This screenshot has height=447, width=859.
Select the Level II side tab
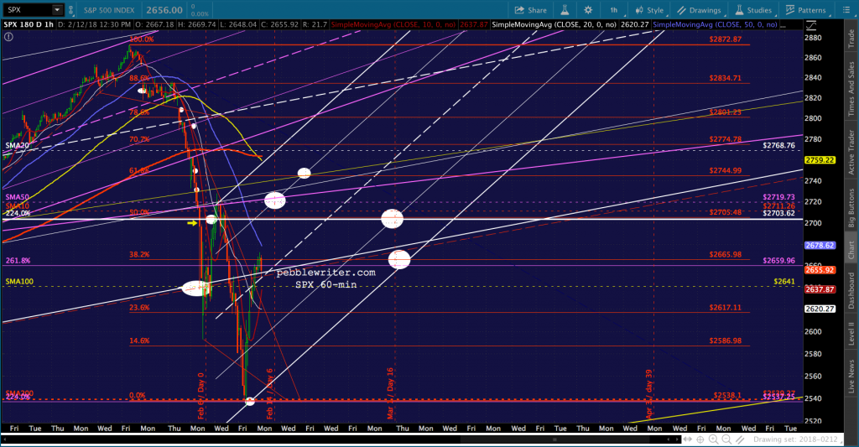[851, 335]
